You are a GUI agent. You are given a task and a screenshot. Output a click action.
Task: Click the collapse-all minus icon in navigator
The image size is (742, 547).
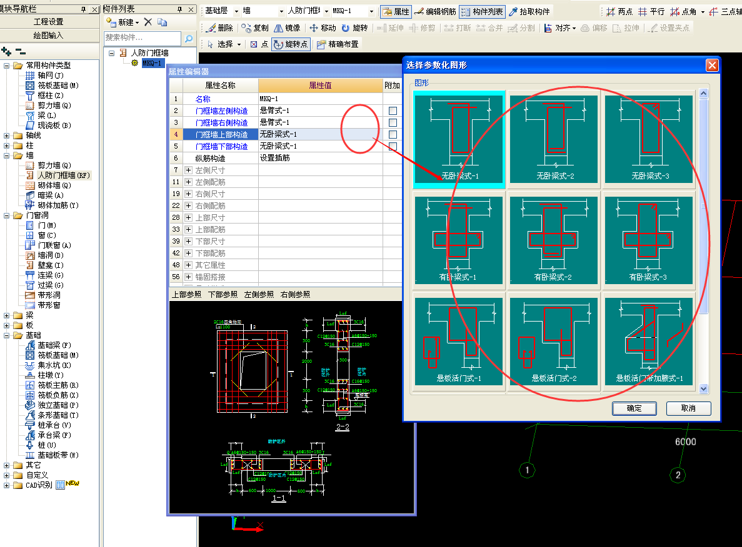pos(21,51)
